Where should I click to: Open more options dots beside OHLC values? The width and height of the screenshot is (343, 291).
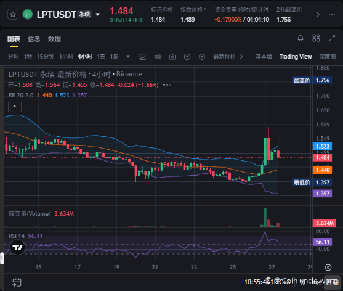(167, 84)
